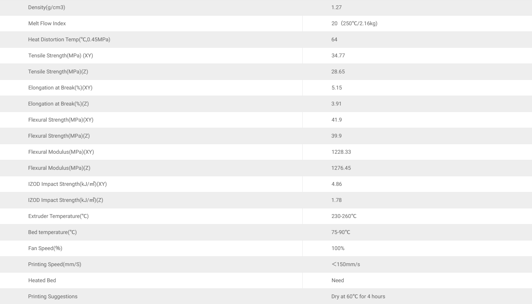This screenshot has width=532, height=304.
Task: Click the Tensile Strength (XY) value 34.77
Action: [338, 56]
